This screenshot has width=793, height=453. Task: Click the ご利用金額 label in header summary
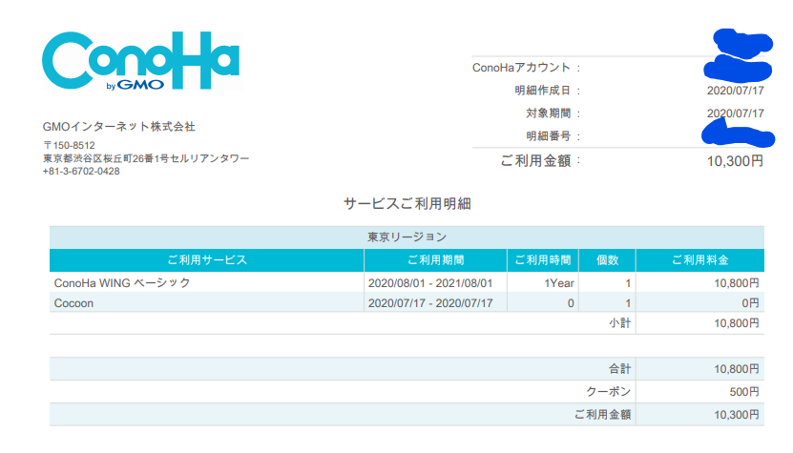pyautogui.click(x=535, y=161)
